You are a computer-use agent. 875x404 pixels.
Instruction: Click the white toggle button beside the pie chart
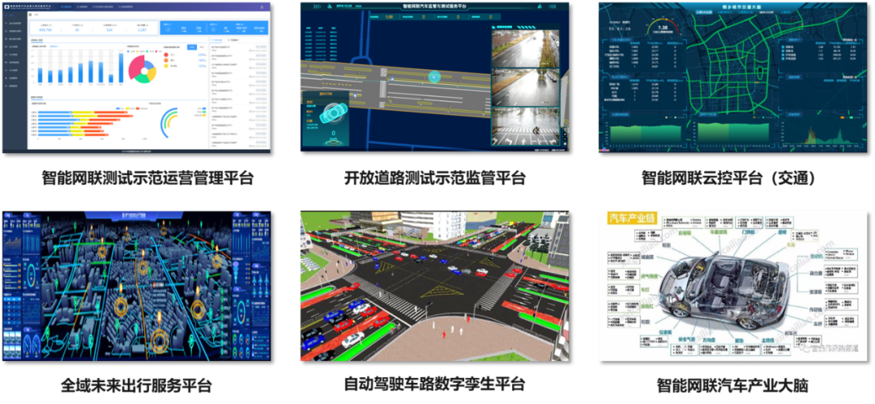[x=201, y=47]
